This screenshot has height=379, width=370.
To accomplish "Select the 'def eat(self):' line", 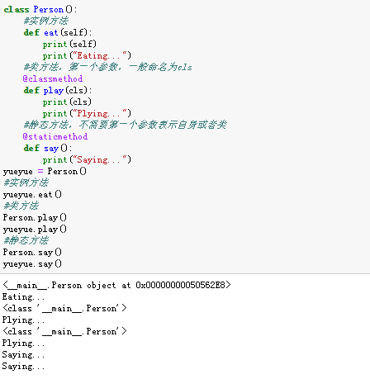I will (x=58, y=32).
